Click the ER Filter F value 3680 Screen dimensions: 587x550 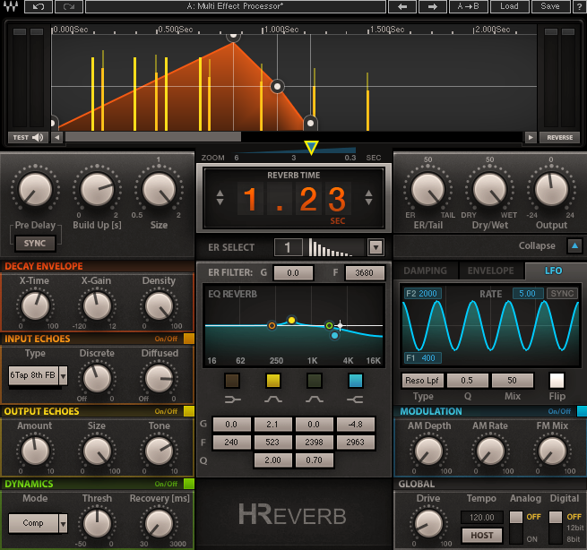[x=364, y=272]
